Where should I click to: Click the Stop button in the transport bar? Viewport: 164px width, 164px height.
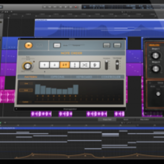tap(60, 7)
